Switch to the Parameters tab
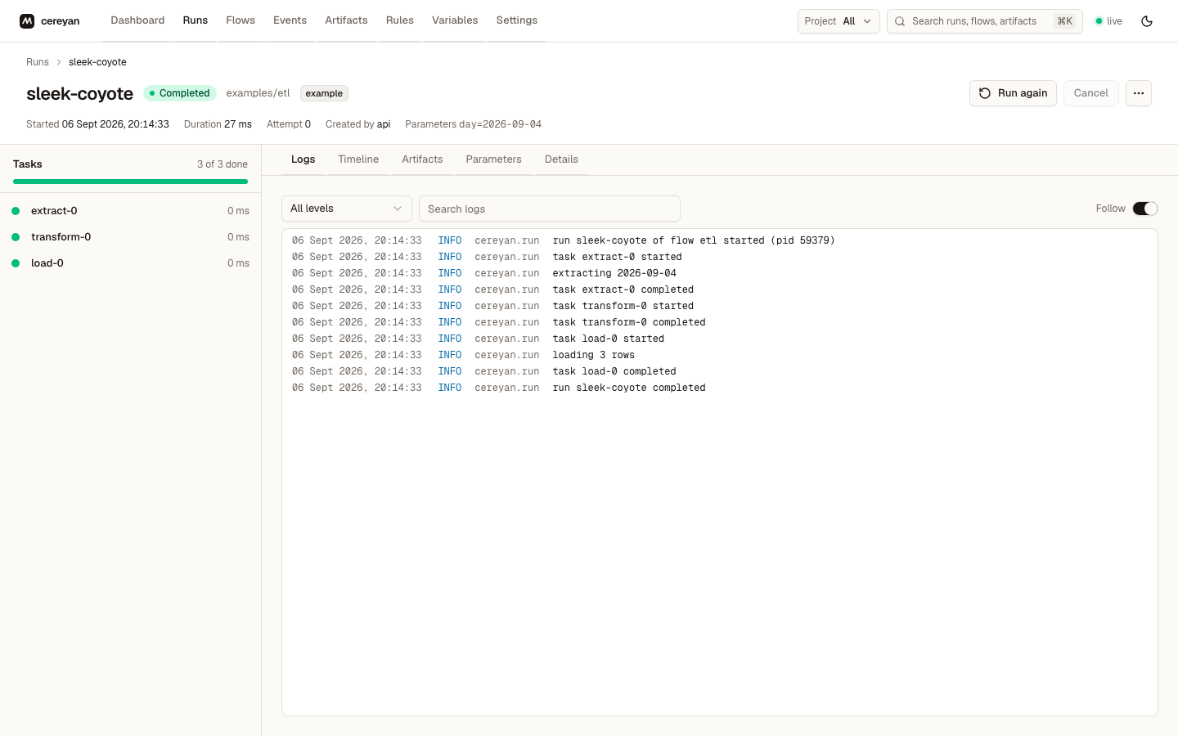 (x=493, y=159)
